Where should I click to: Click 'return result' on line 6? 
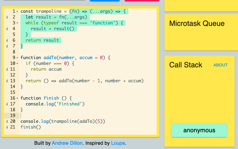tap(42, 40)
